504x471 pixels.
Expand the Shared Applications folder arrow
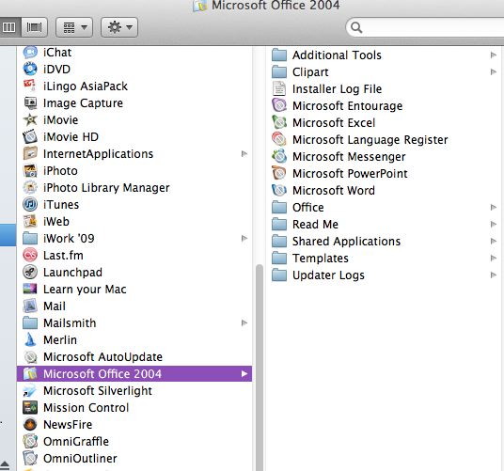click(x=494, y=241)
